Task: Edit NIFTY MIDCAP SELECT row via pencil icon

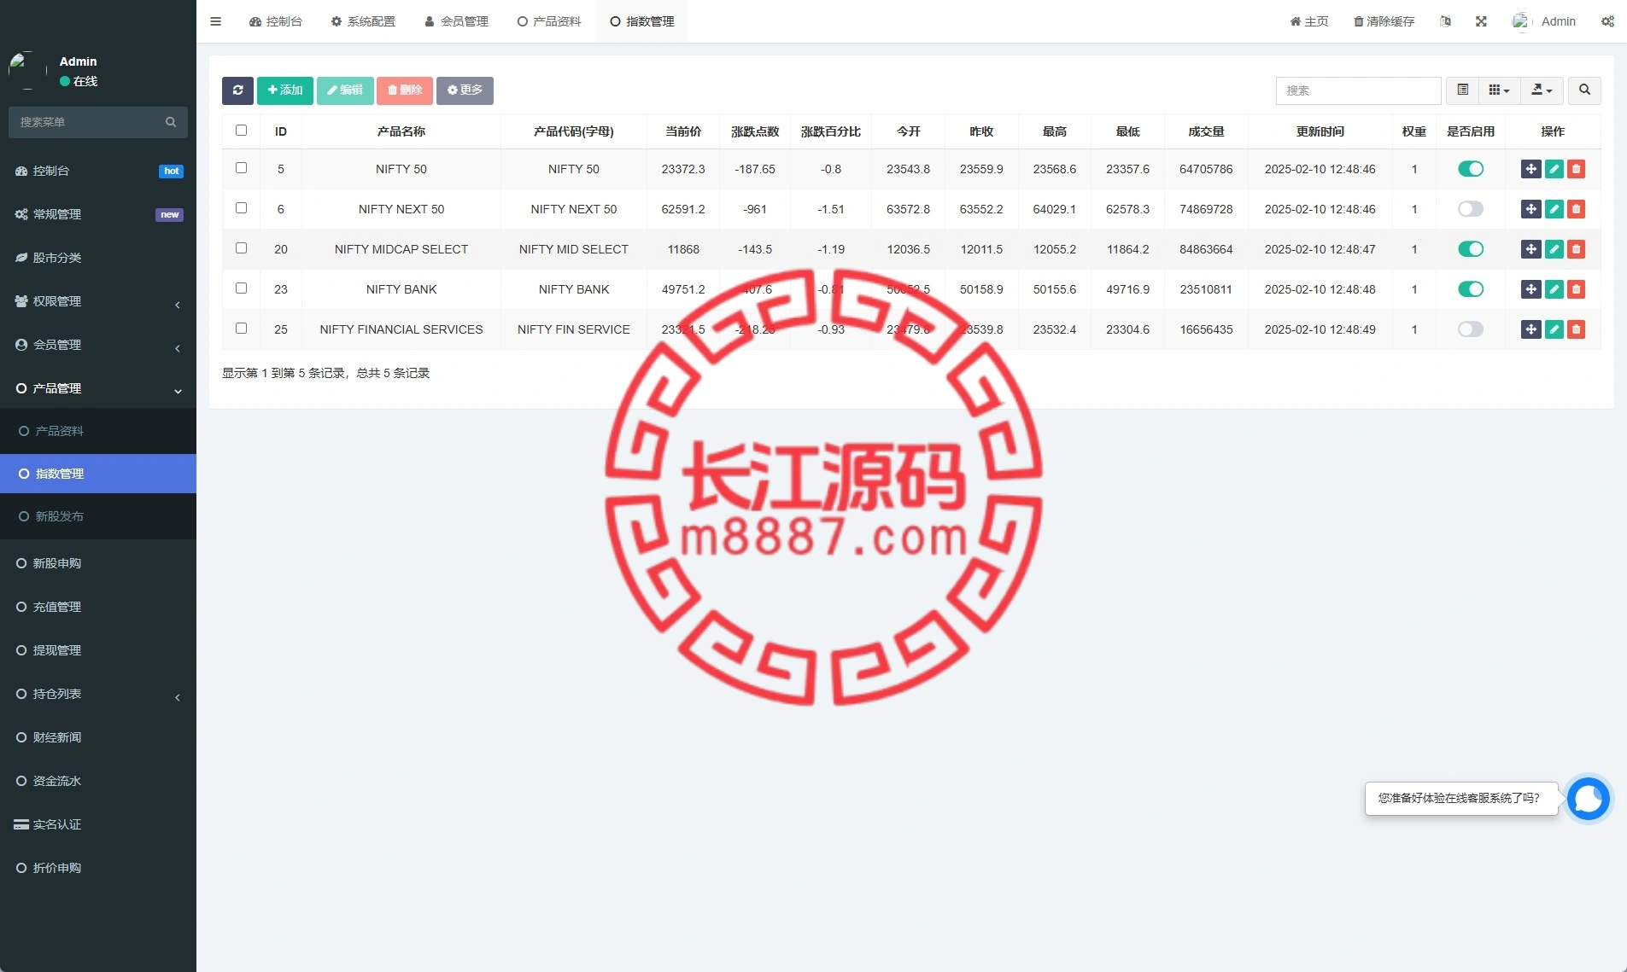Action: 1554,249
